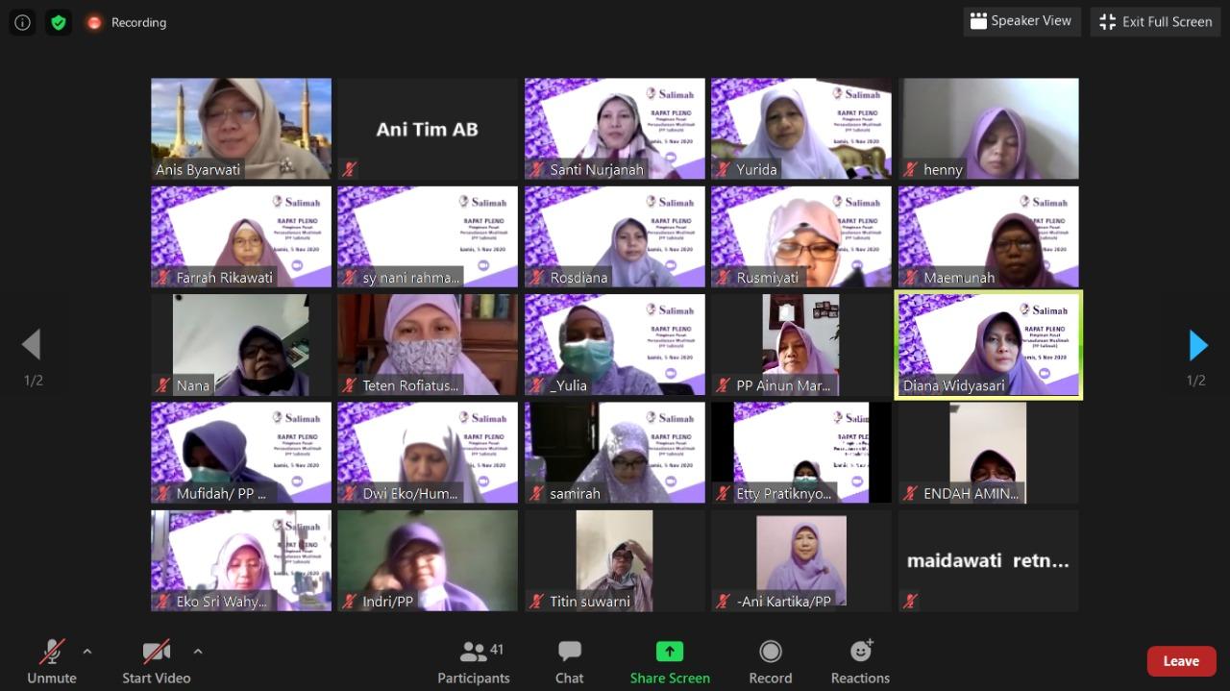Image resolution: width=1230 pixels, height=691 pixels.
Task: Open the meeting information icon
Action: (x=23, y=22)
